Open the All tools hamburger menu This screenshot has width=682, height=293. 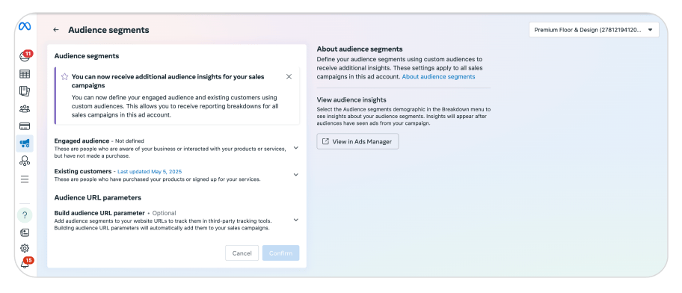coord(25,179)
